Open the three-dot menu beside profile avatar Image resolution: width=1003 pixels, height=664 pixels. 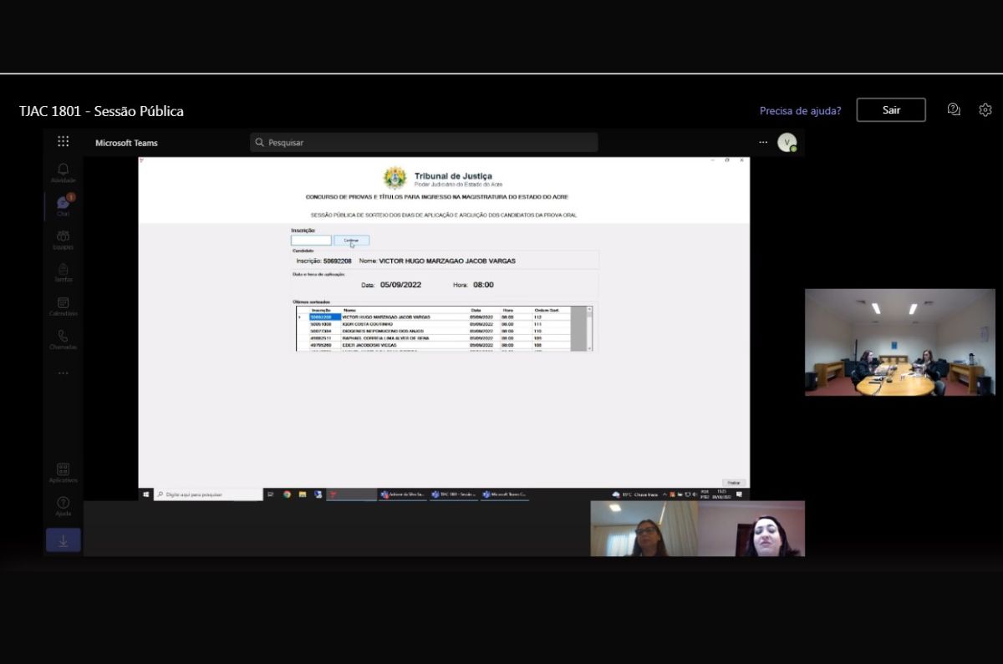[763, 143]
